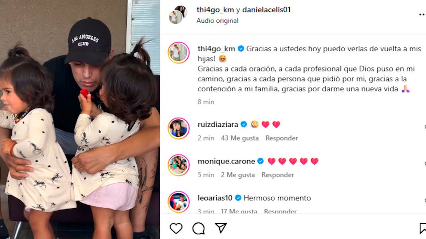Like the post with heart icon
The image size is (426, 239).
(176, 228)
